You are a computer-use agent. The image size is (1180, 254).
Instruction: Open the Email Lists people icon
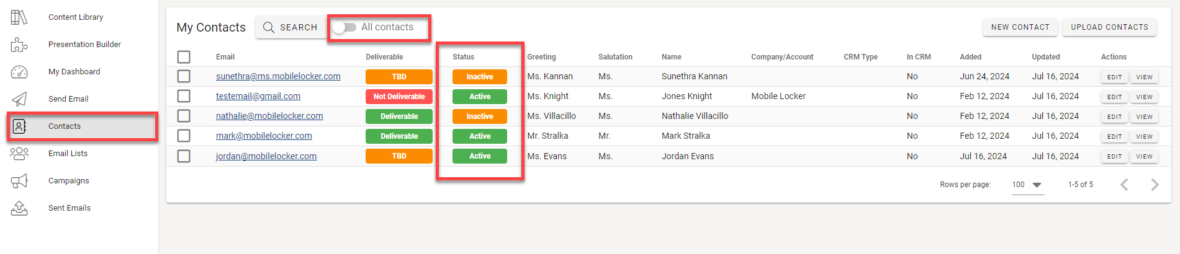(x=19, y=153)
